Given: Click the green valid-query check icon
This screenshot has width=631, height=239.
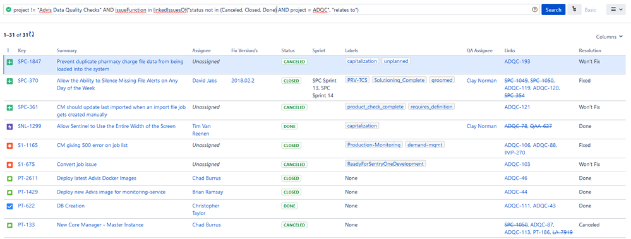Looking at the screenshot, I should click(8, 9).
